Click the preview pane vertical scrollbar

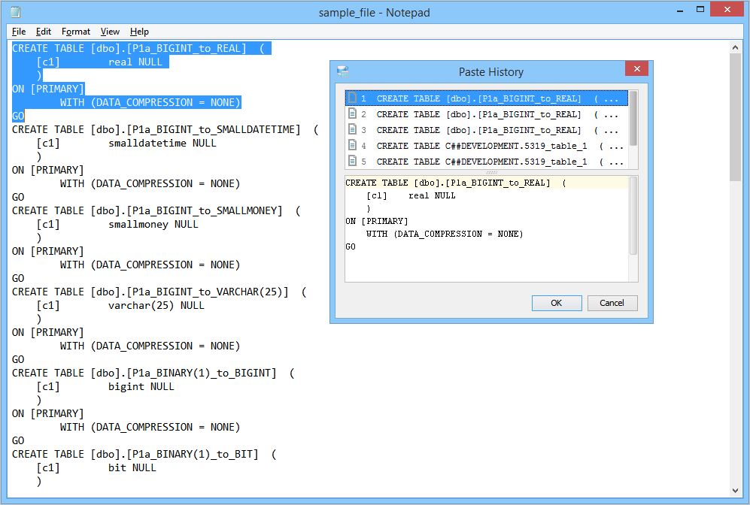click(633, 216)
